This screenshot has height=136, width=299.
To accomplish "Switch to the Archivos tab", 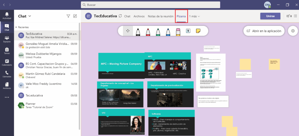I will [x=139, y=16].
